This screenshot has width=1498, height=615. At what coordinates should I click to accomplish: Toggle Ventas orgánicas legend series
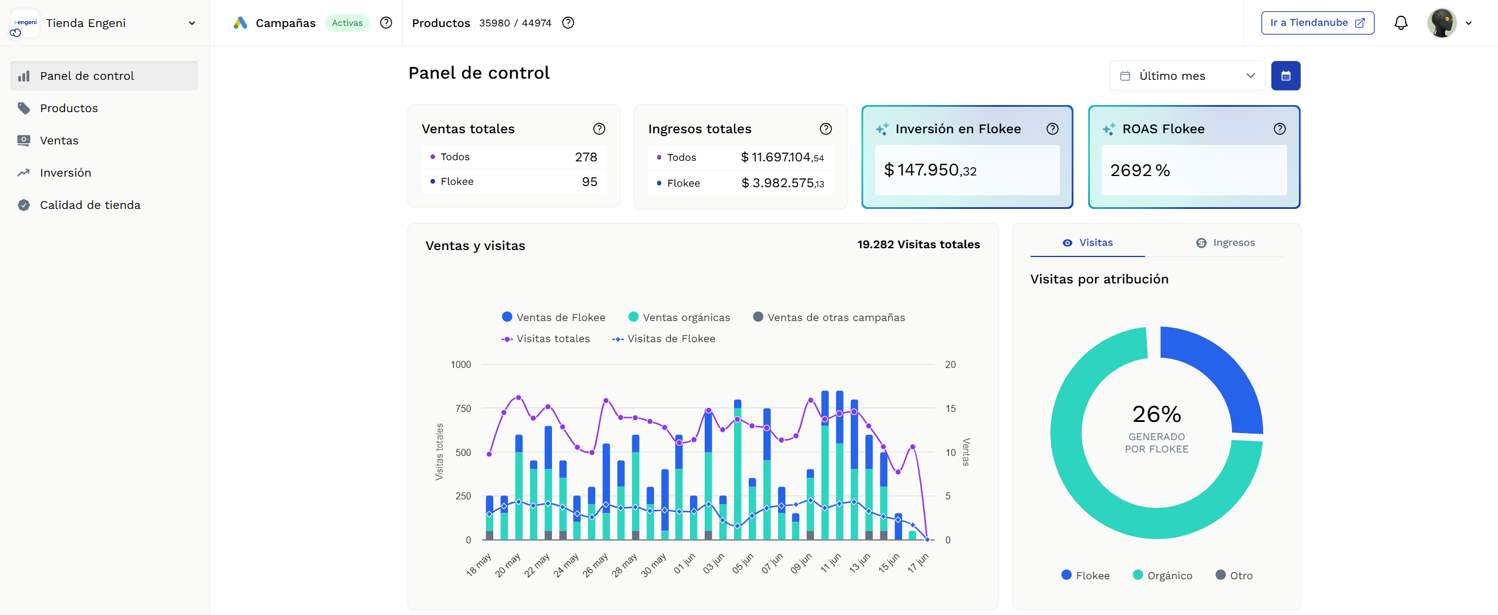pyautogui.click(x=679, y=317)
